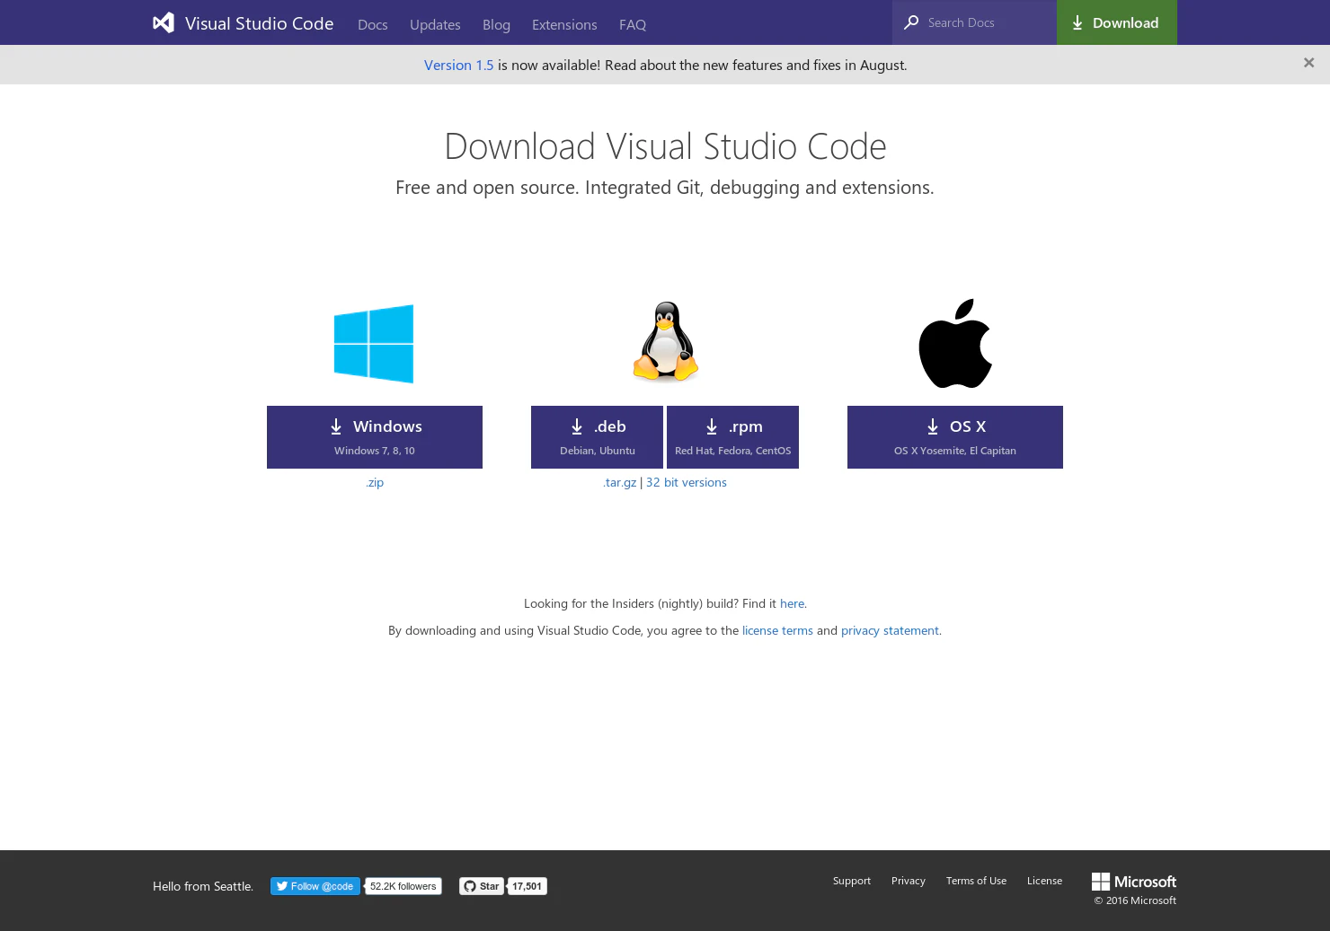Click the green Download button in header

point(1117,22)
